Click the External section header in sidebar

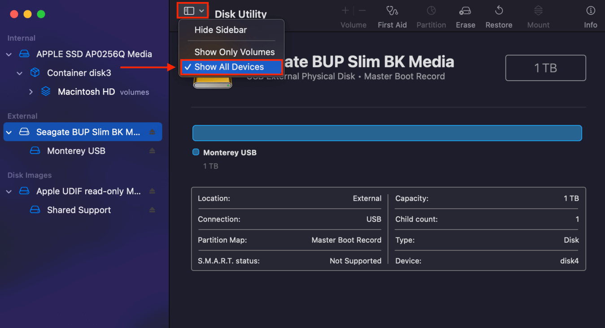22,116
